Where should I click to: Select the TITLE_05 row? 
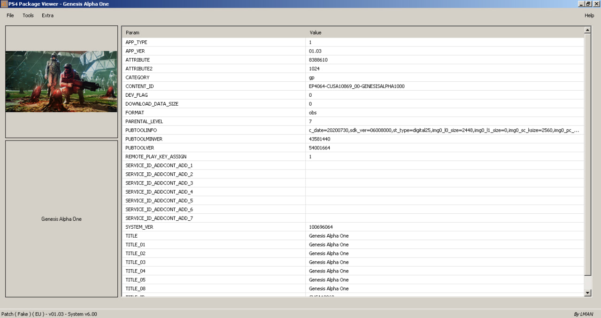353,280
